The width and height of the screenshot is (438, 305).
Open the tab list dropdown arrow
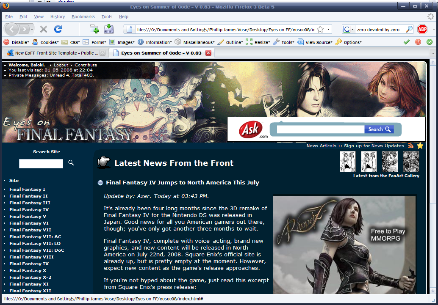pos(433,53)
